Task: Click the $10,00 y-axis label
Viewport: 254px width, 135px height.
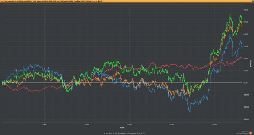Action: [246, 71]
